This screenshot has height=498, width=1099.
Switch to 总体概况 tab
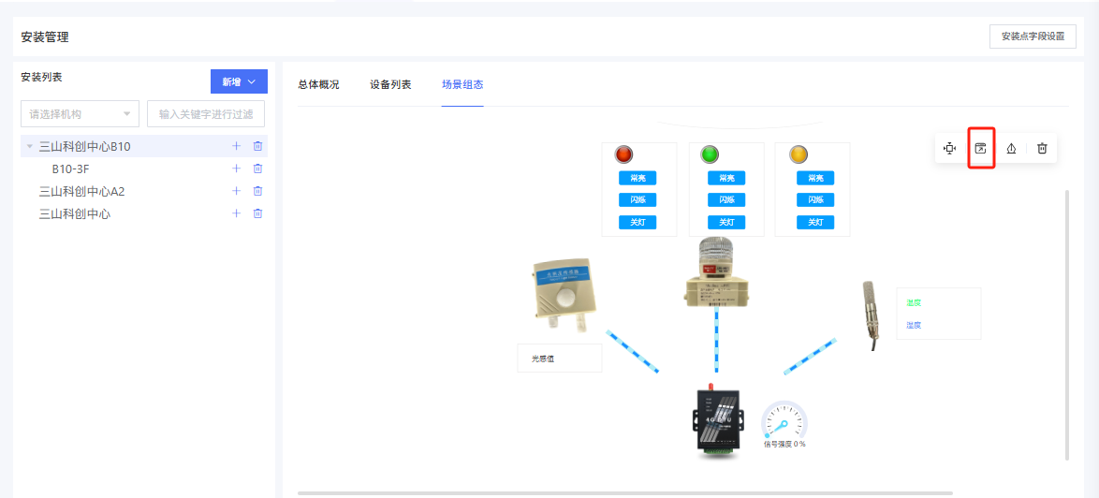318,84
